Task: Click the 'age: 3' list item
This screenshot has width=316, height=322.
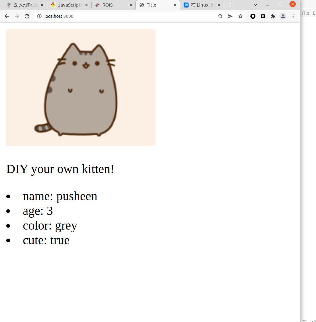Action: pos(38,211)
